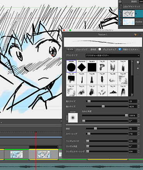Choose brush tip Tip_01
This screenshot has height=170, width=143.
(x=102, y=66)
